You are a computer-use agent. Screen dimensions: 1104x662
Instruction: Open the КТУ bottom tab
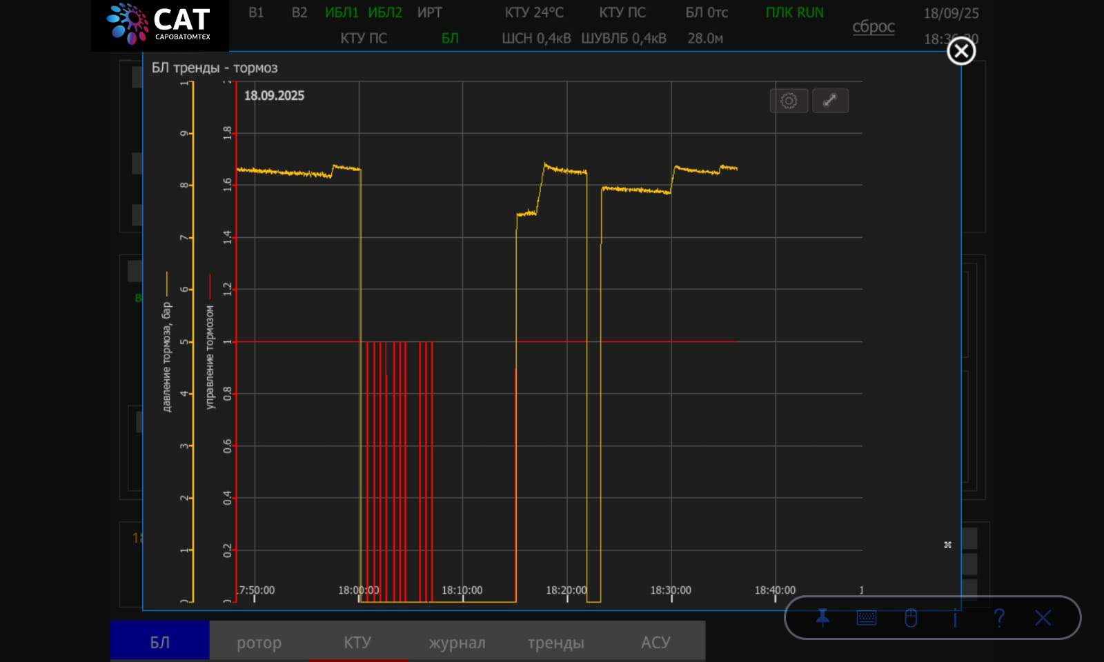point(357,642)
